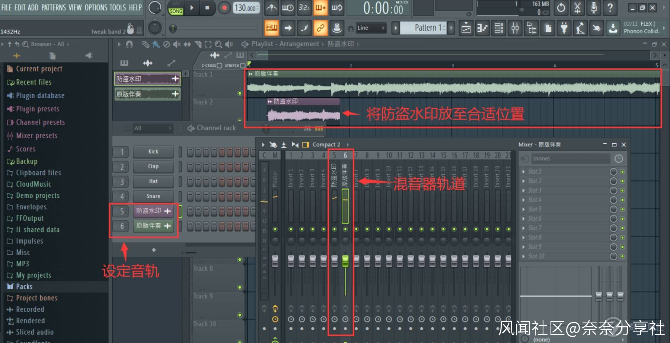Select the paint brush tool in Playlist
Image resolution: width=670 pixels, height=343 pixels.
(x=156, y=44)
